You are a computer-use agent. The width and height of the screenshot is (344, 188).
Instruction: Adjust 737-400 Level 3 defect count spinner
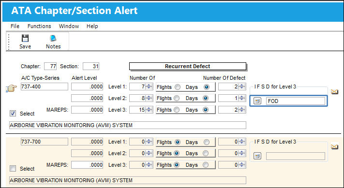click(242, 110)
